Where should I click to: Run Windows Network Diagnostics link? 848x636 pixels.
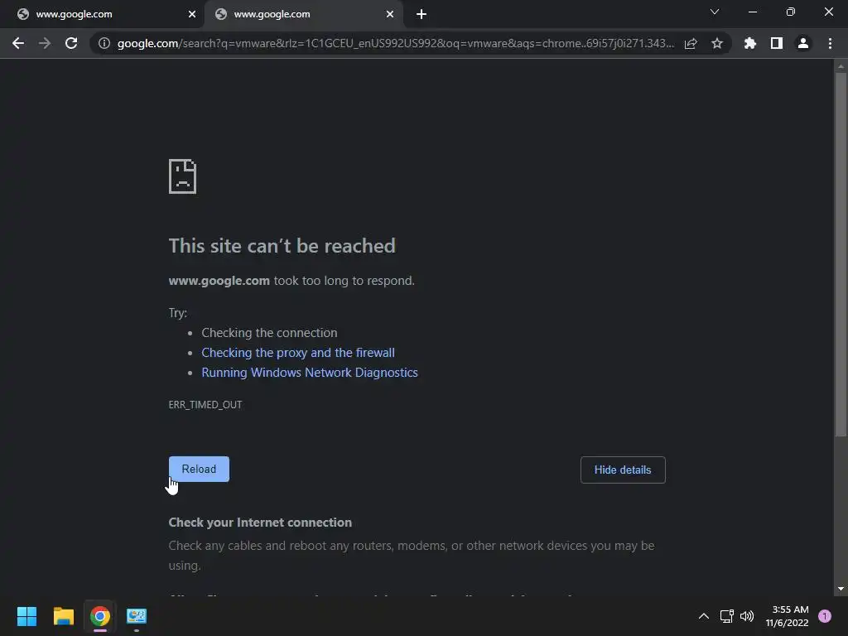[x=310, y=373]
